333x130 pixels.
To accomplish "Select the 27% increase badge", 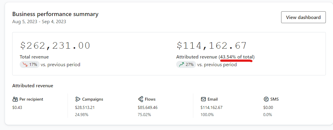I will tap(186, 64).
